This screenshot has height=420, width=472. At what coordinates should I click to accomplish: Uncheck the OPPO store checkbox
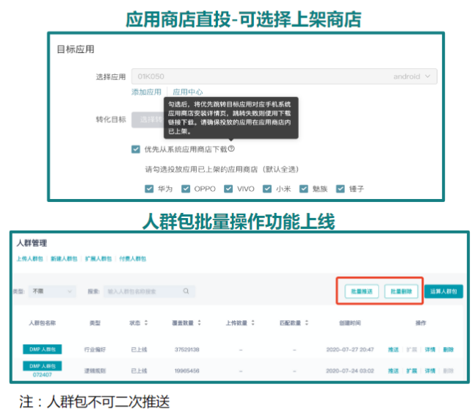pyautogui.click(x=186, y=189)
